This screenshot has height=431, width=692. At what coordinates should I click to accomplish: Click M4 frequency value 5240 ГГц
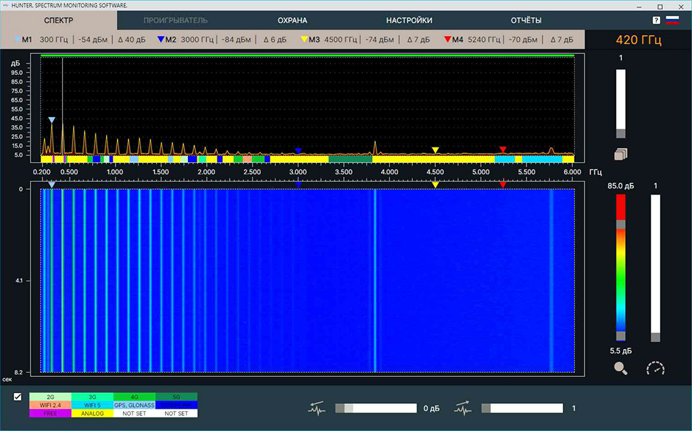[484, 40]
